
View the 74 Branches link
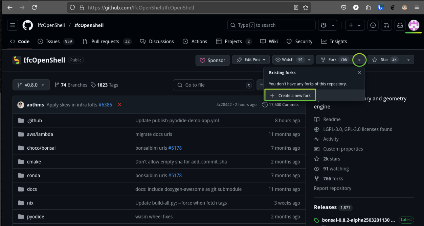pos(71,85)
